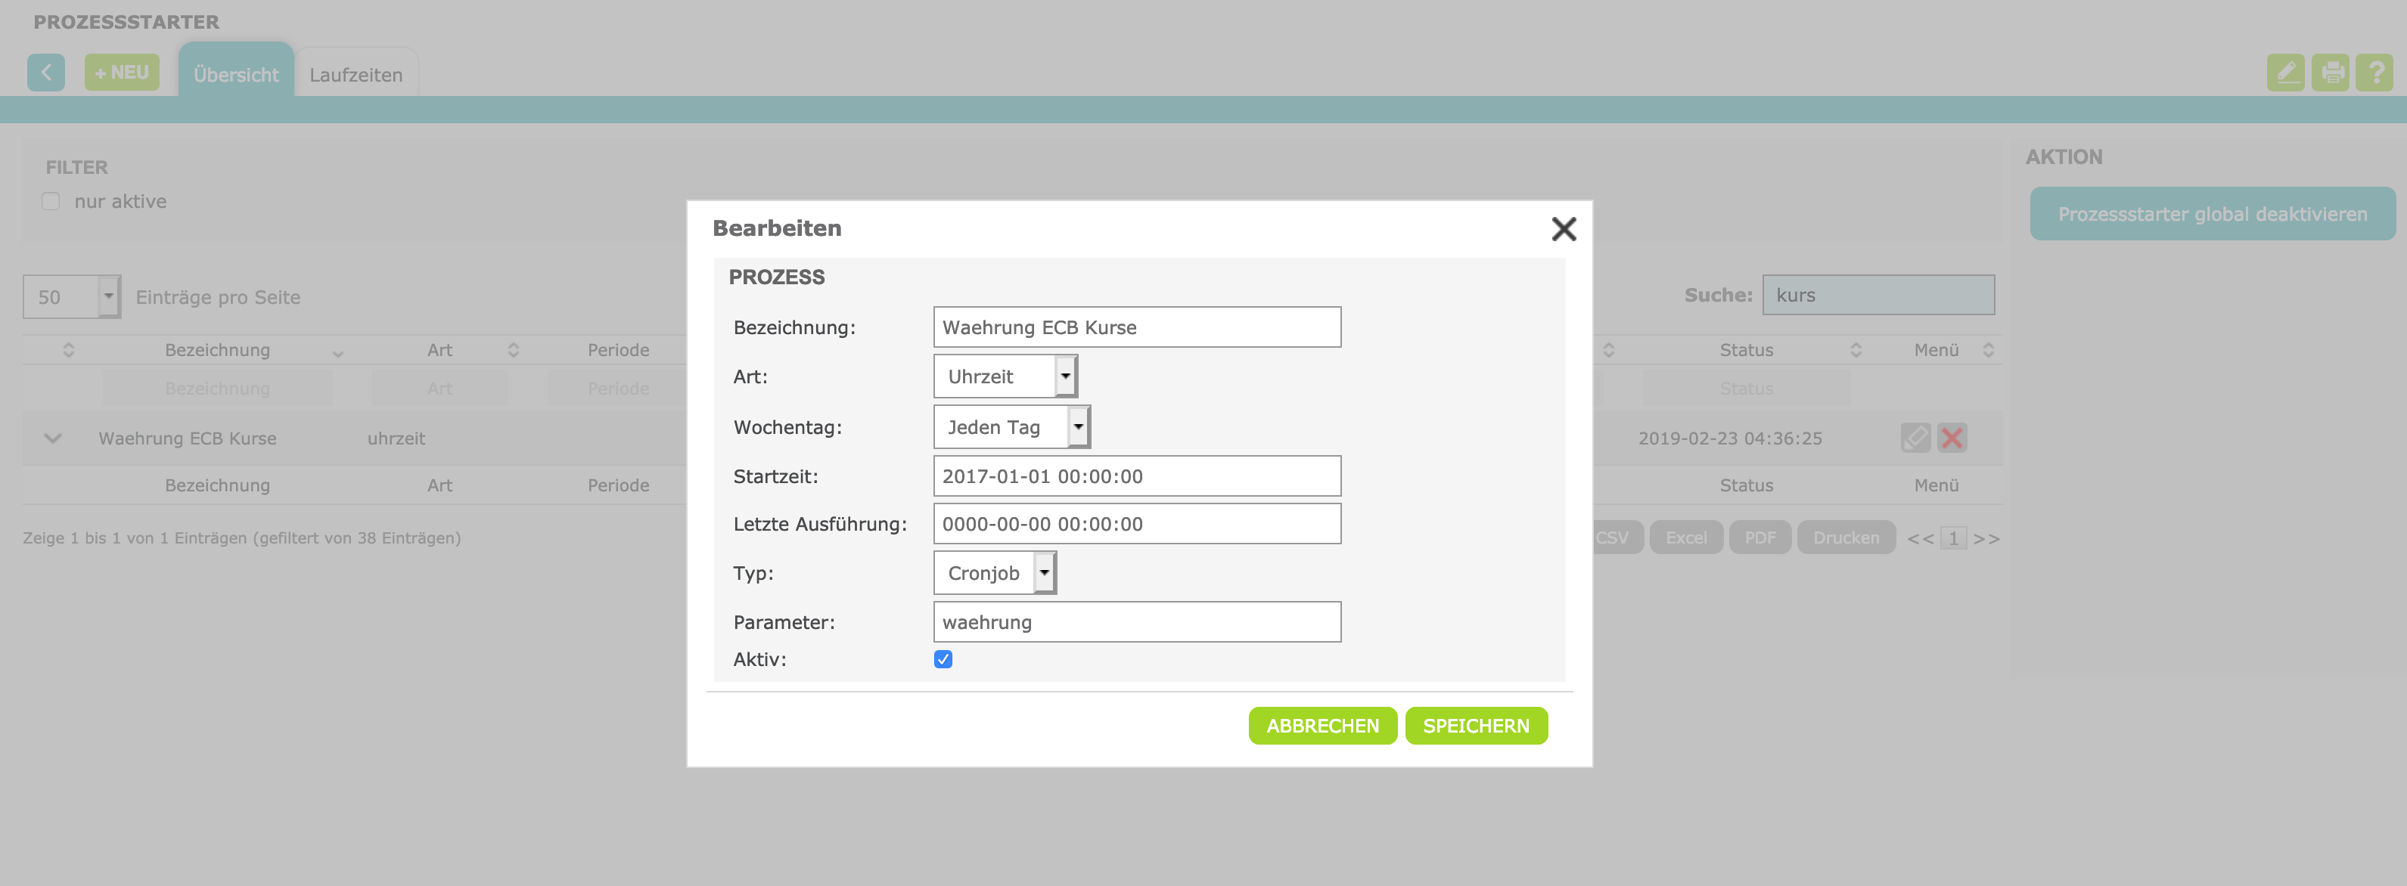Uncheck the Aktiv checkbox
The width and height of the screenshot is (2407, 886).
tap(943, 659)
